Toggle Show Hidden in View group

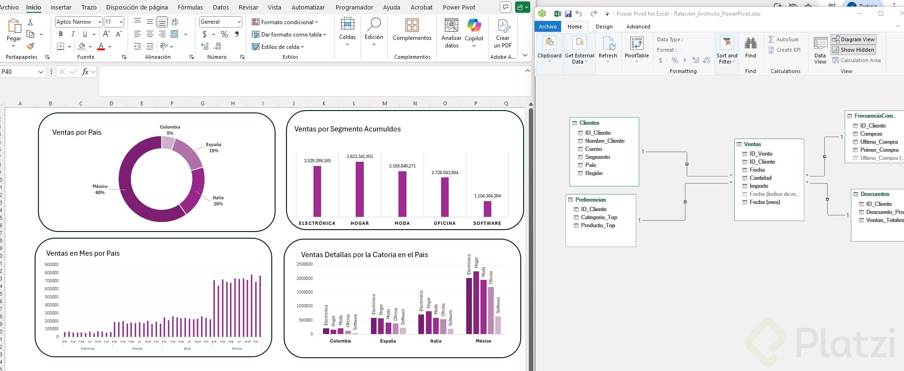click(853, 50)
